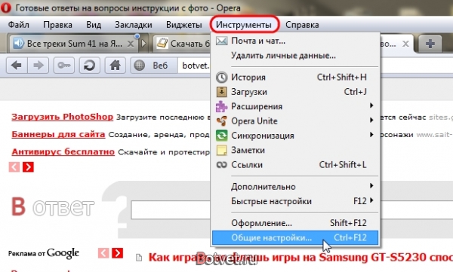
Task: Click the Opera Unite icon in menu
Action: [221, 121]
